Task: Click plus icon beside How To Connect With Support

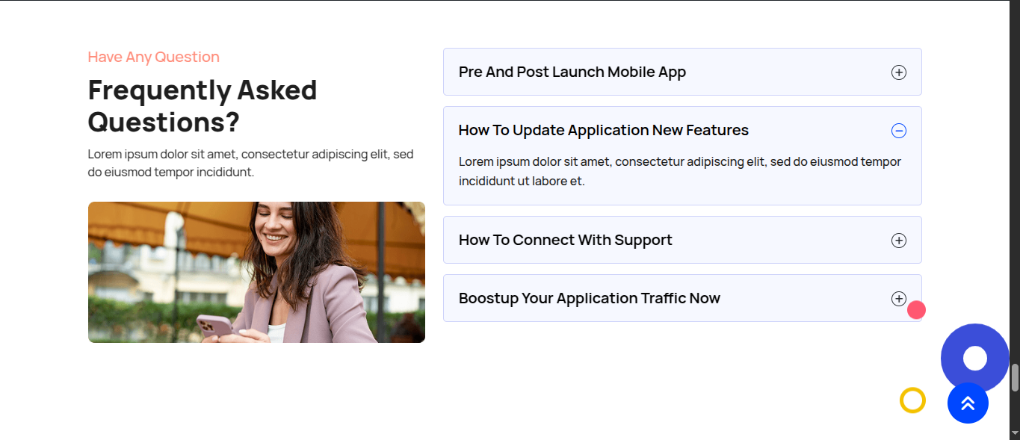Action: [899, 241]
